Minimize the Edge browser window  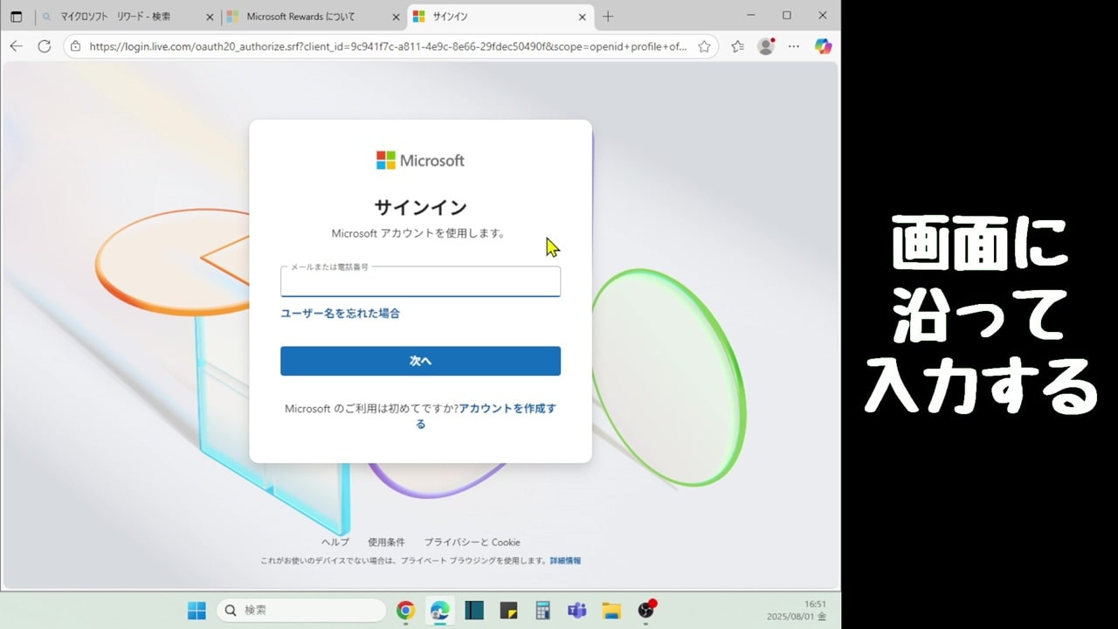click(751, 15)
